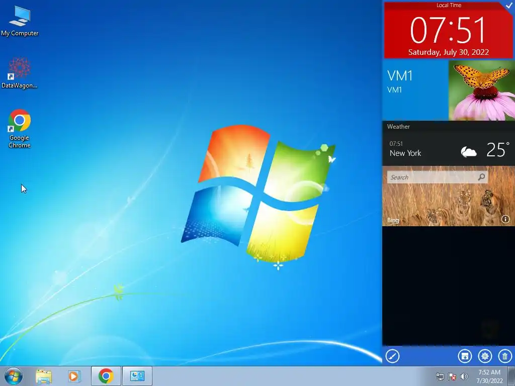Click the Bing label on the tiger tile

tap(393, 220)
